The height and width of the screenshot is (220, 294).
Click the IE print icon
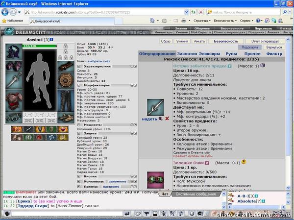[x=184, y=21]
